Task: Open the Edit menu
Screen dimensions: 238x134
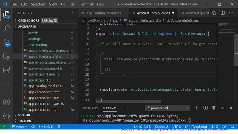Action: point(24,4)
